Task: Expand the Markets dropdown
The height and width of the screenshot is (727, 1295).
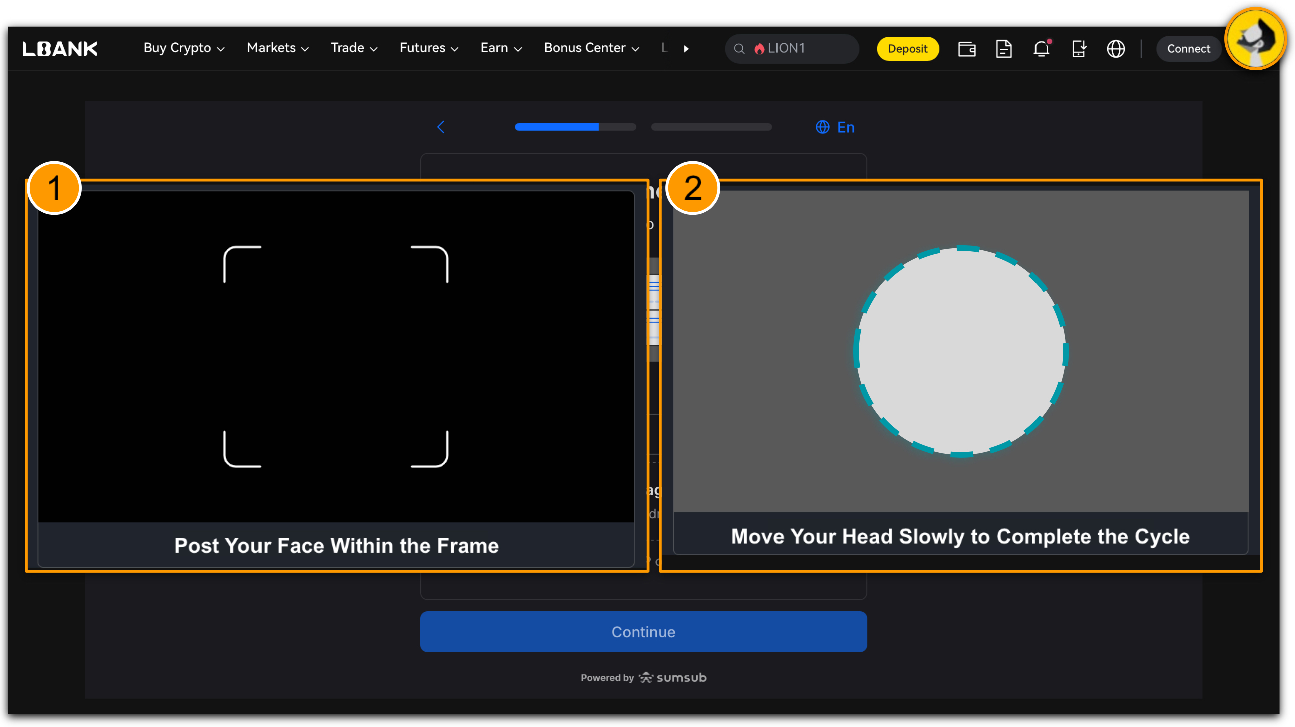Action: 278,48
